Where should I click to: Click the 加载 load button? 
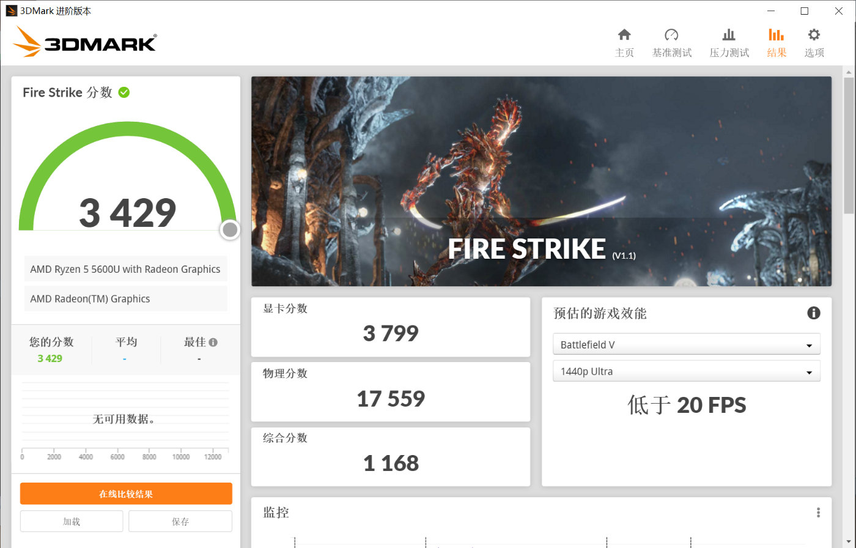(x=72, y=522)
